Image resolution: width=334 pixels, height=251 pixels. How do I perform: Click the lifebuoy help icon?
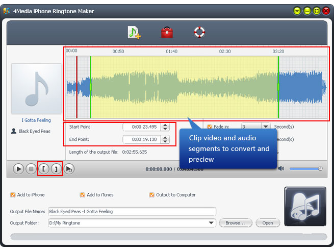(x=199, y=33)
